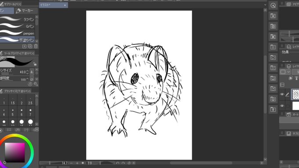The image size is (299, 168).
Task: Pick a shade in the color square
Action: coord(15,153)
